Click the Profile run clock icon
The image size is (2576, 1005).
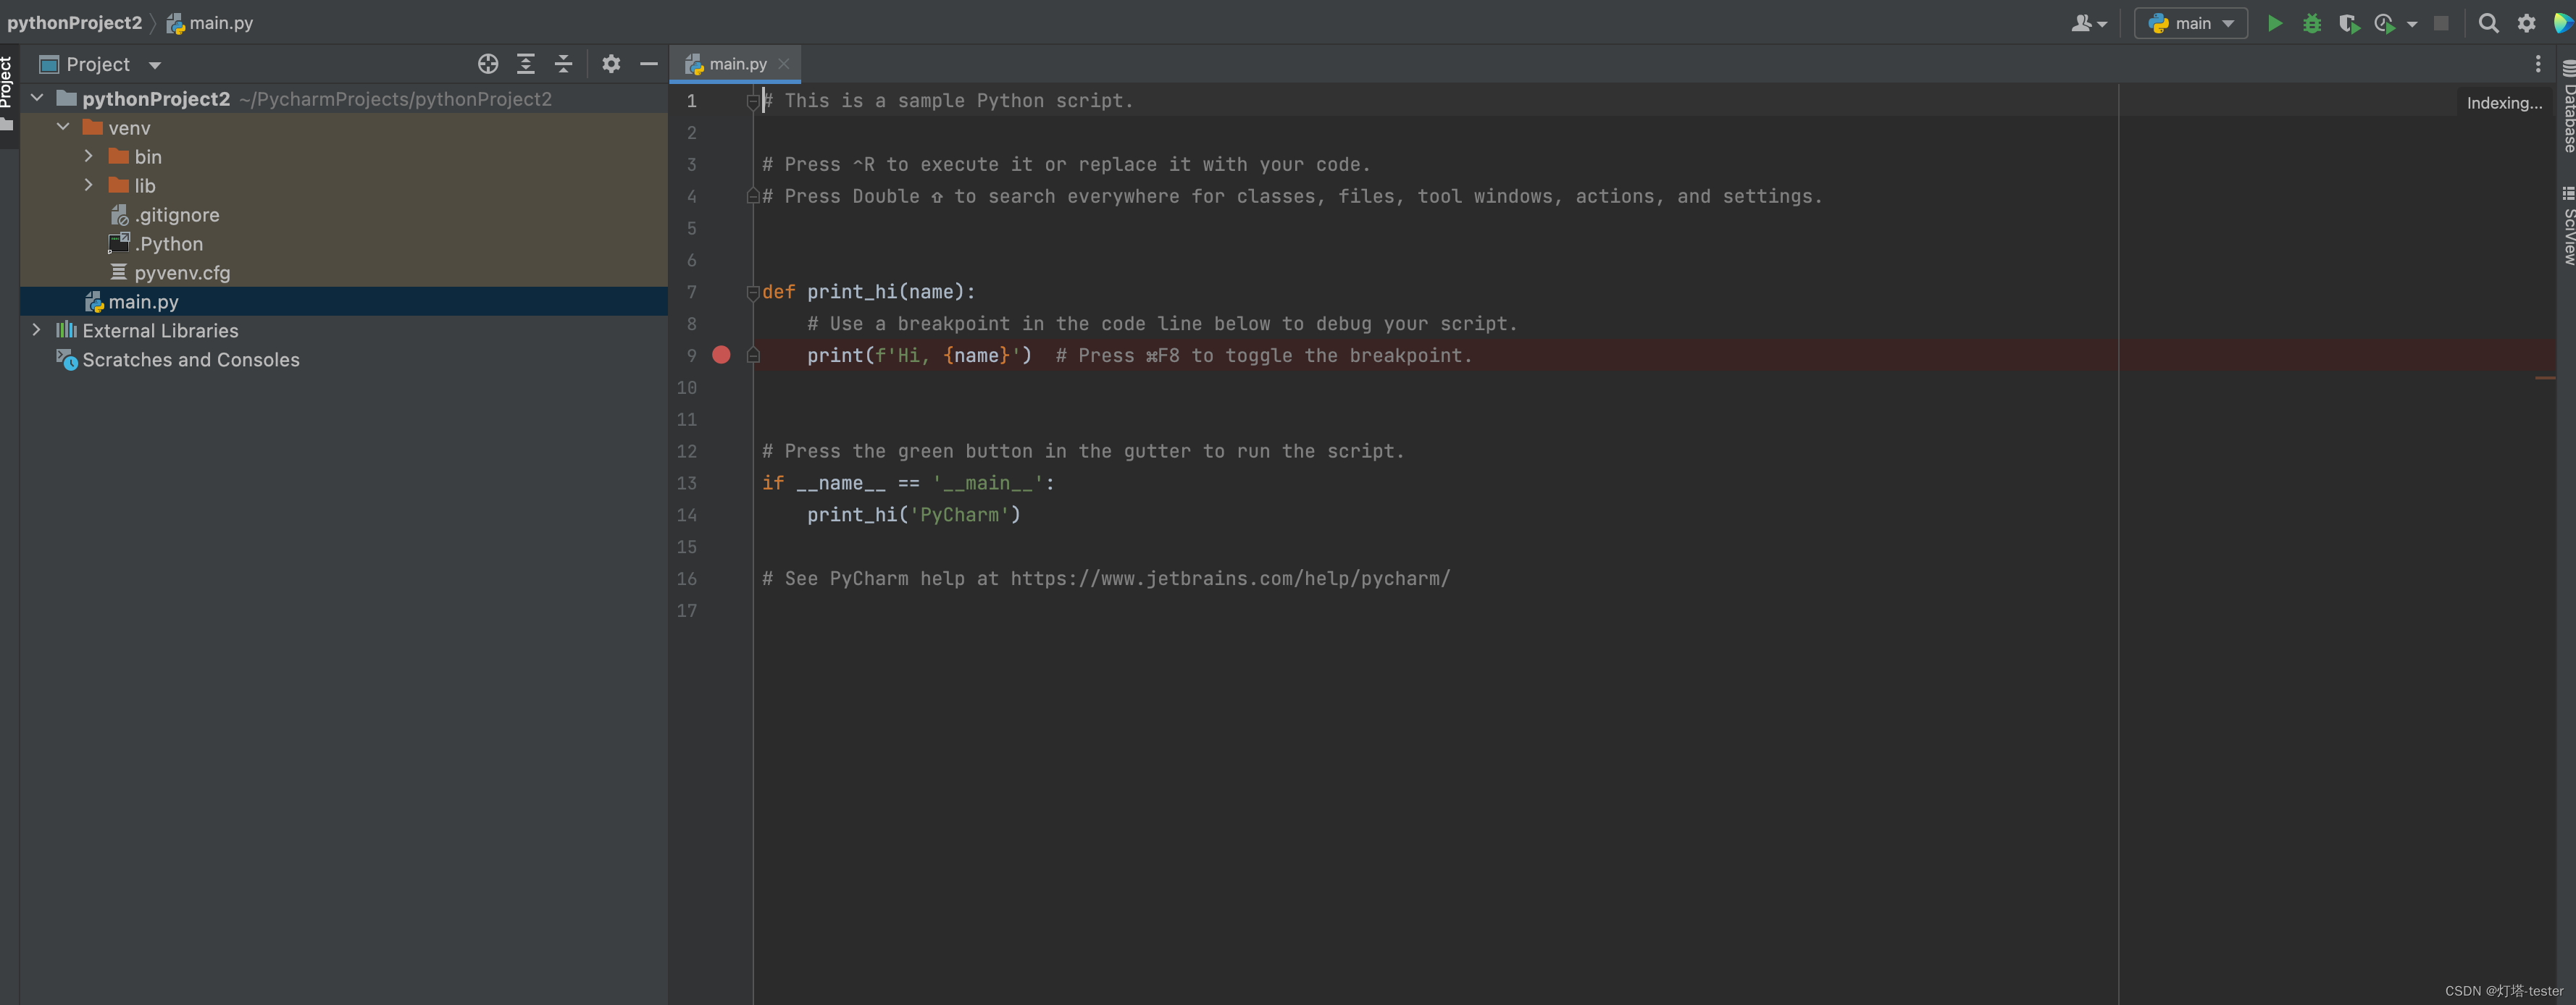2385,23
